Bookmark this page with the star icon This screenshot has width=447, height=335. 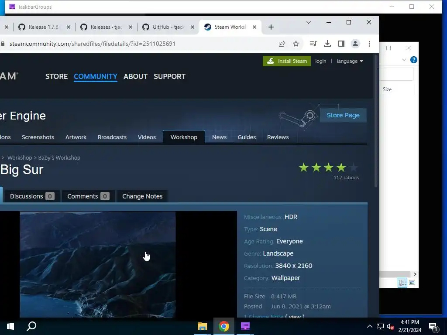(296, 44)
